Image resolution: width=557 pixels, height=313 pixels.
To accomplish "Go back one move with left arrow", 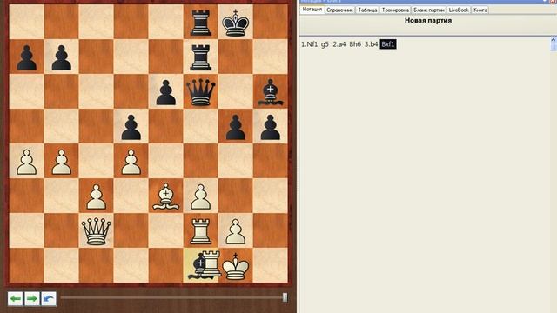I will (15, 298).
